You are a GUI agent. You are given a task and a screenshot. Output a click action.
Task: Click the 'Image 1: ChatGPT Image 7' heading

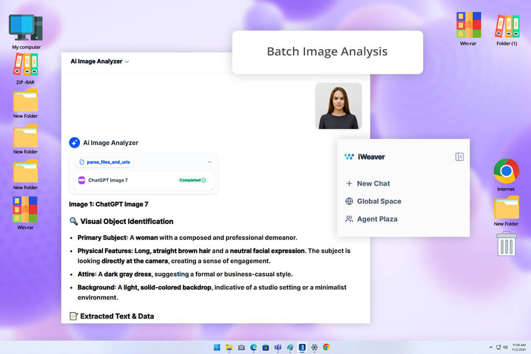pos(108,204)
